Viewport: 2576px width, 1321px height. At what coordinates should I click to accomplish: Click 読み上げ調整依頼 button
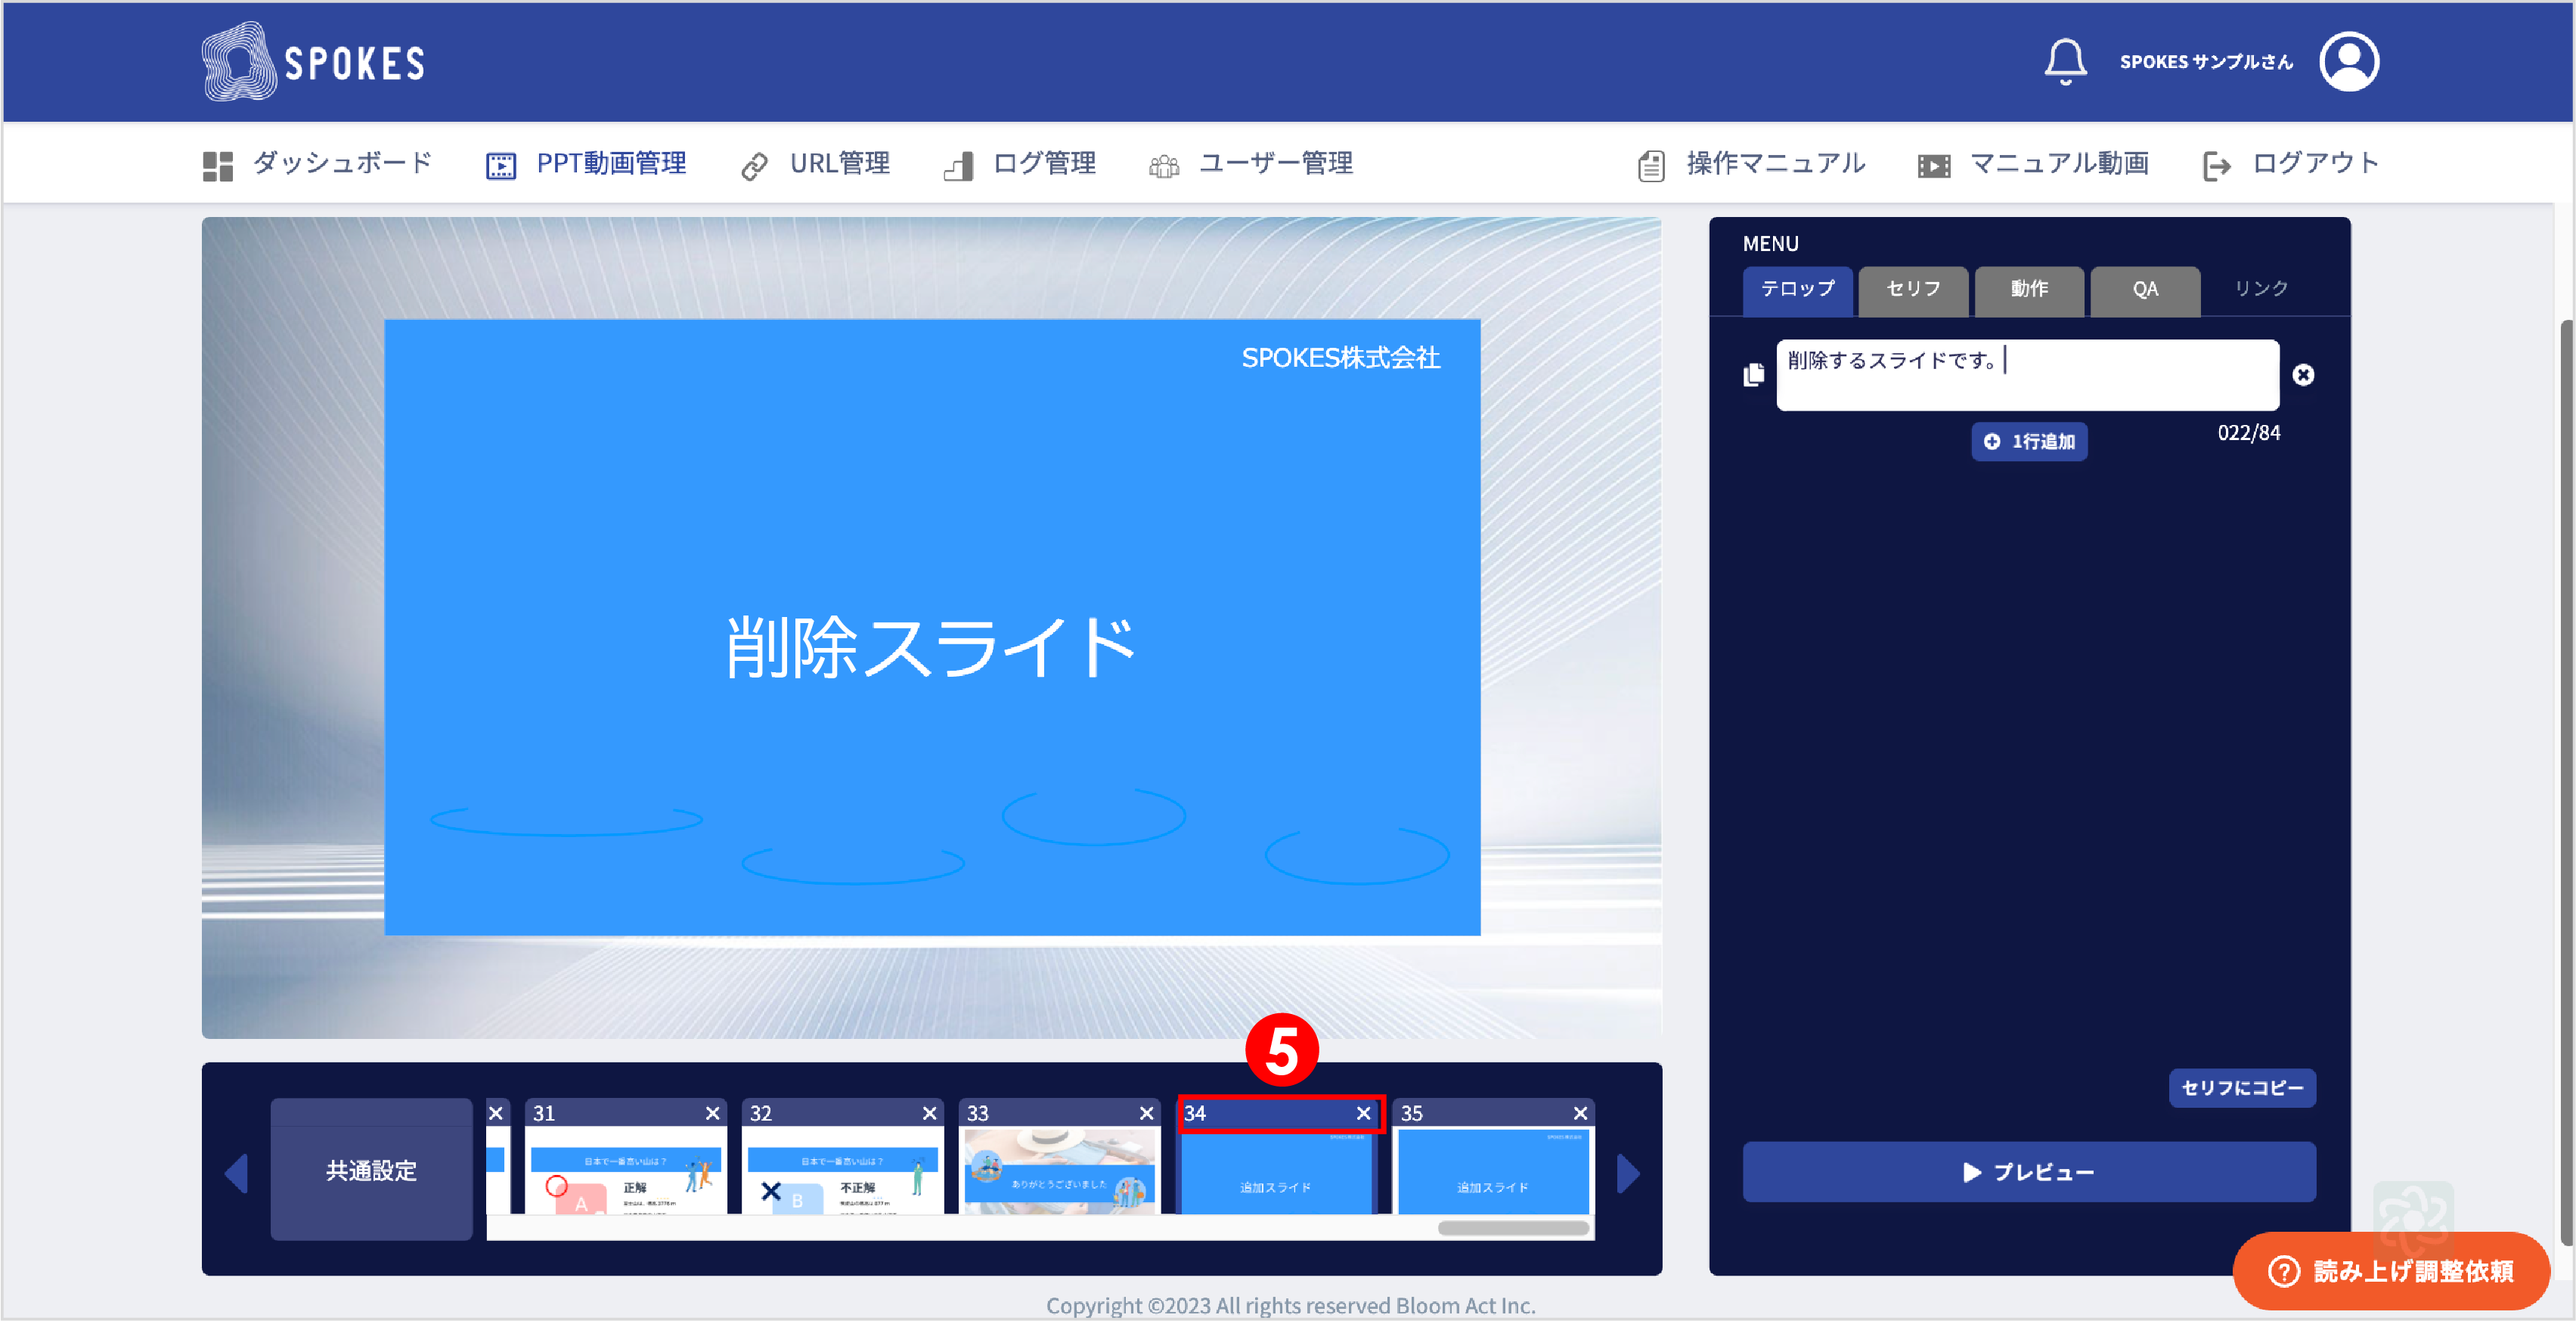point(2391,1271)
